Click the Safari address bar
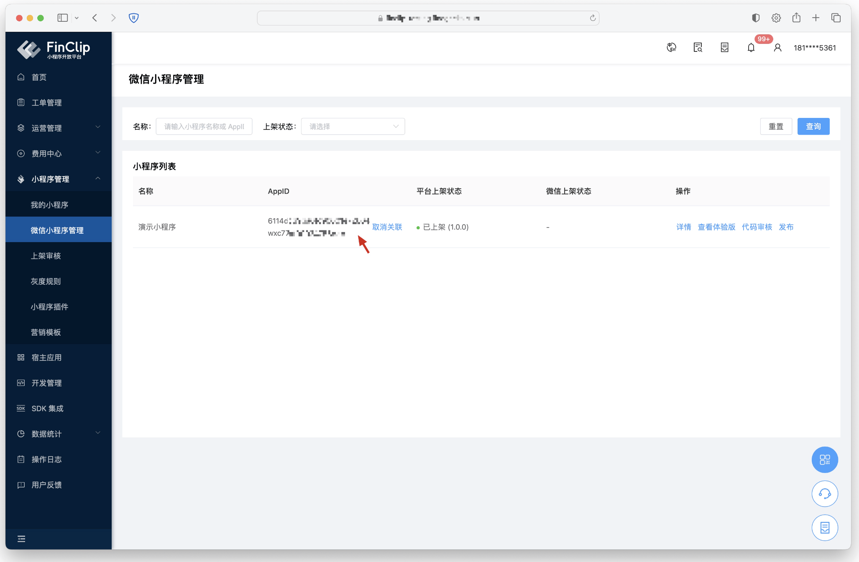The height and width of the screenshot is (562, 859). pyautogui.click(x=428, y=18)
